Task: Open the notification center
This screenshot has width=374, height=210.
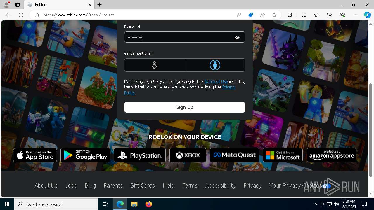Action: pos(365,204)
